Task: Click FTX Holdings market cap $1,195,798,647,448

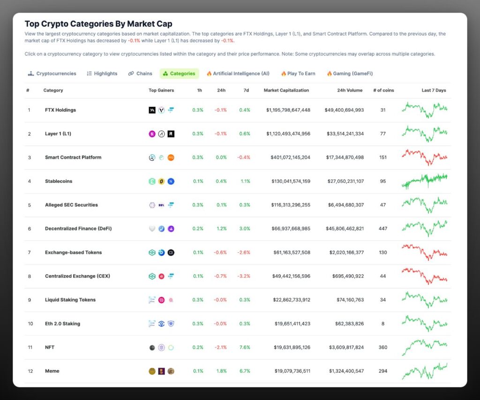Action: click(288, 110)
